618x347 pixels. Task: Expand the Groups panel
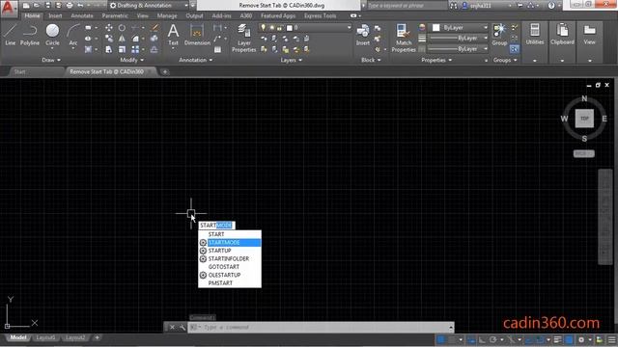(x=505, y=60)
